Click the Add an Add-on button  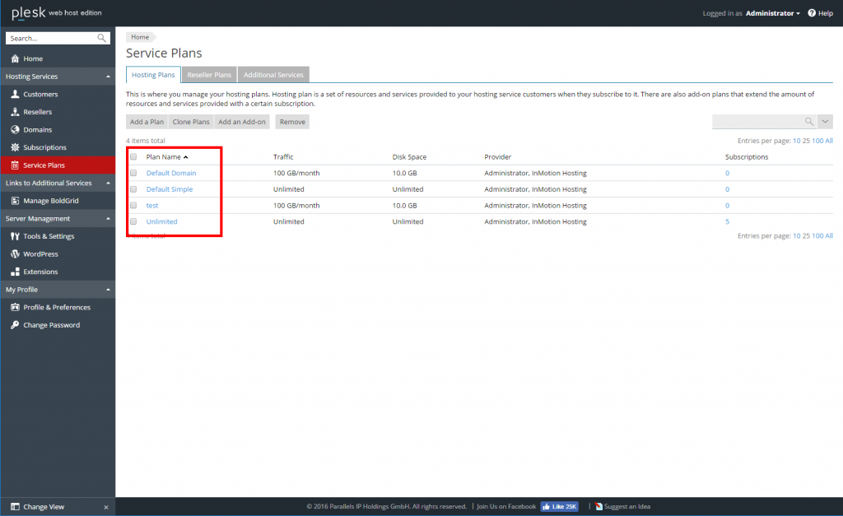[x=242, y=122]
